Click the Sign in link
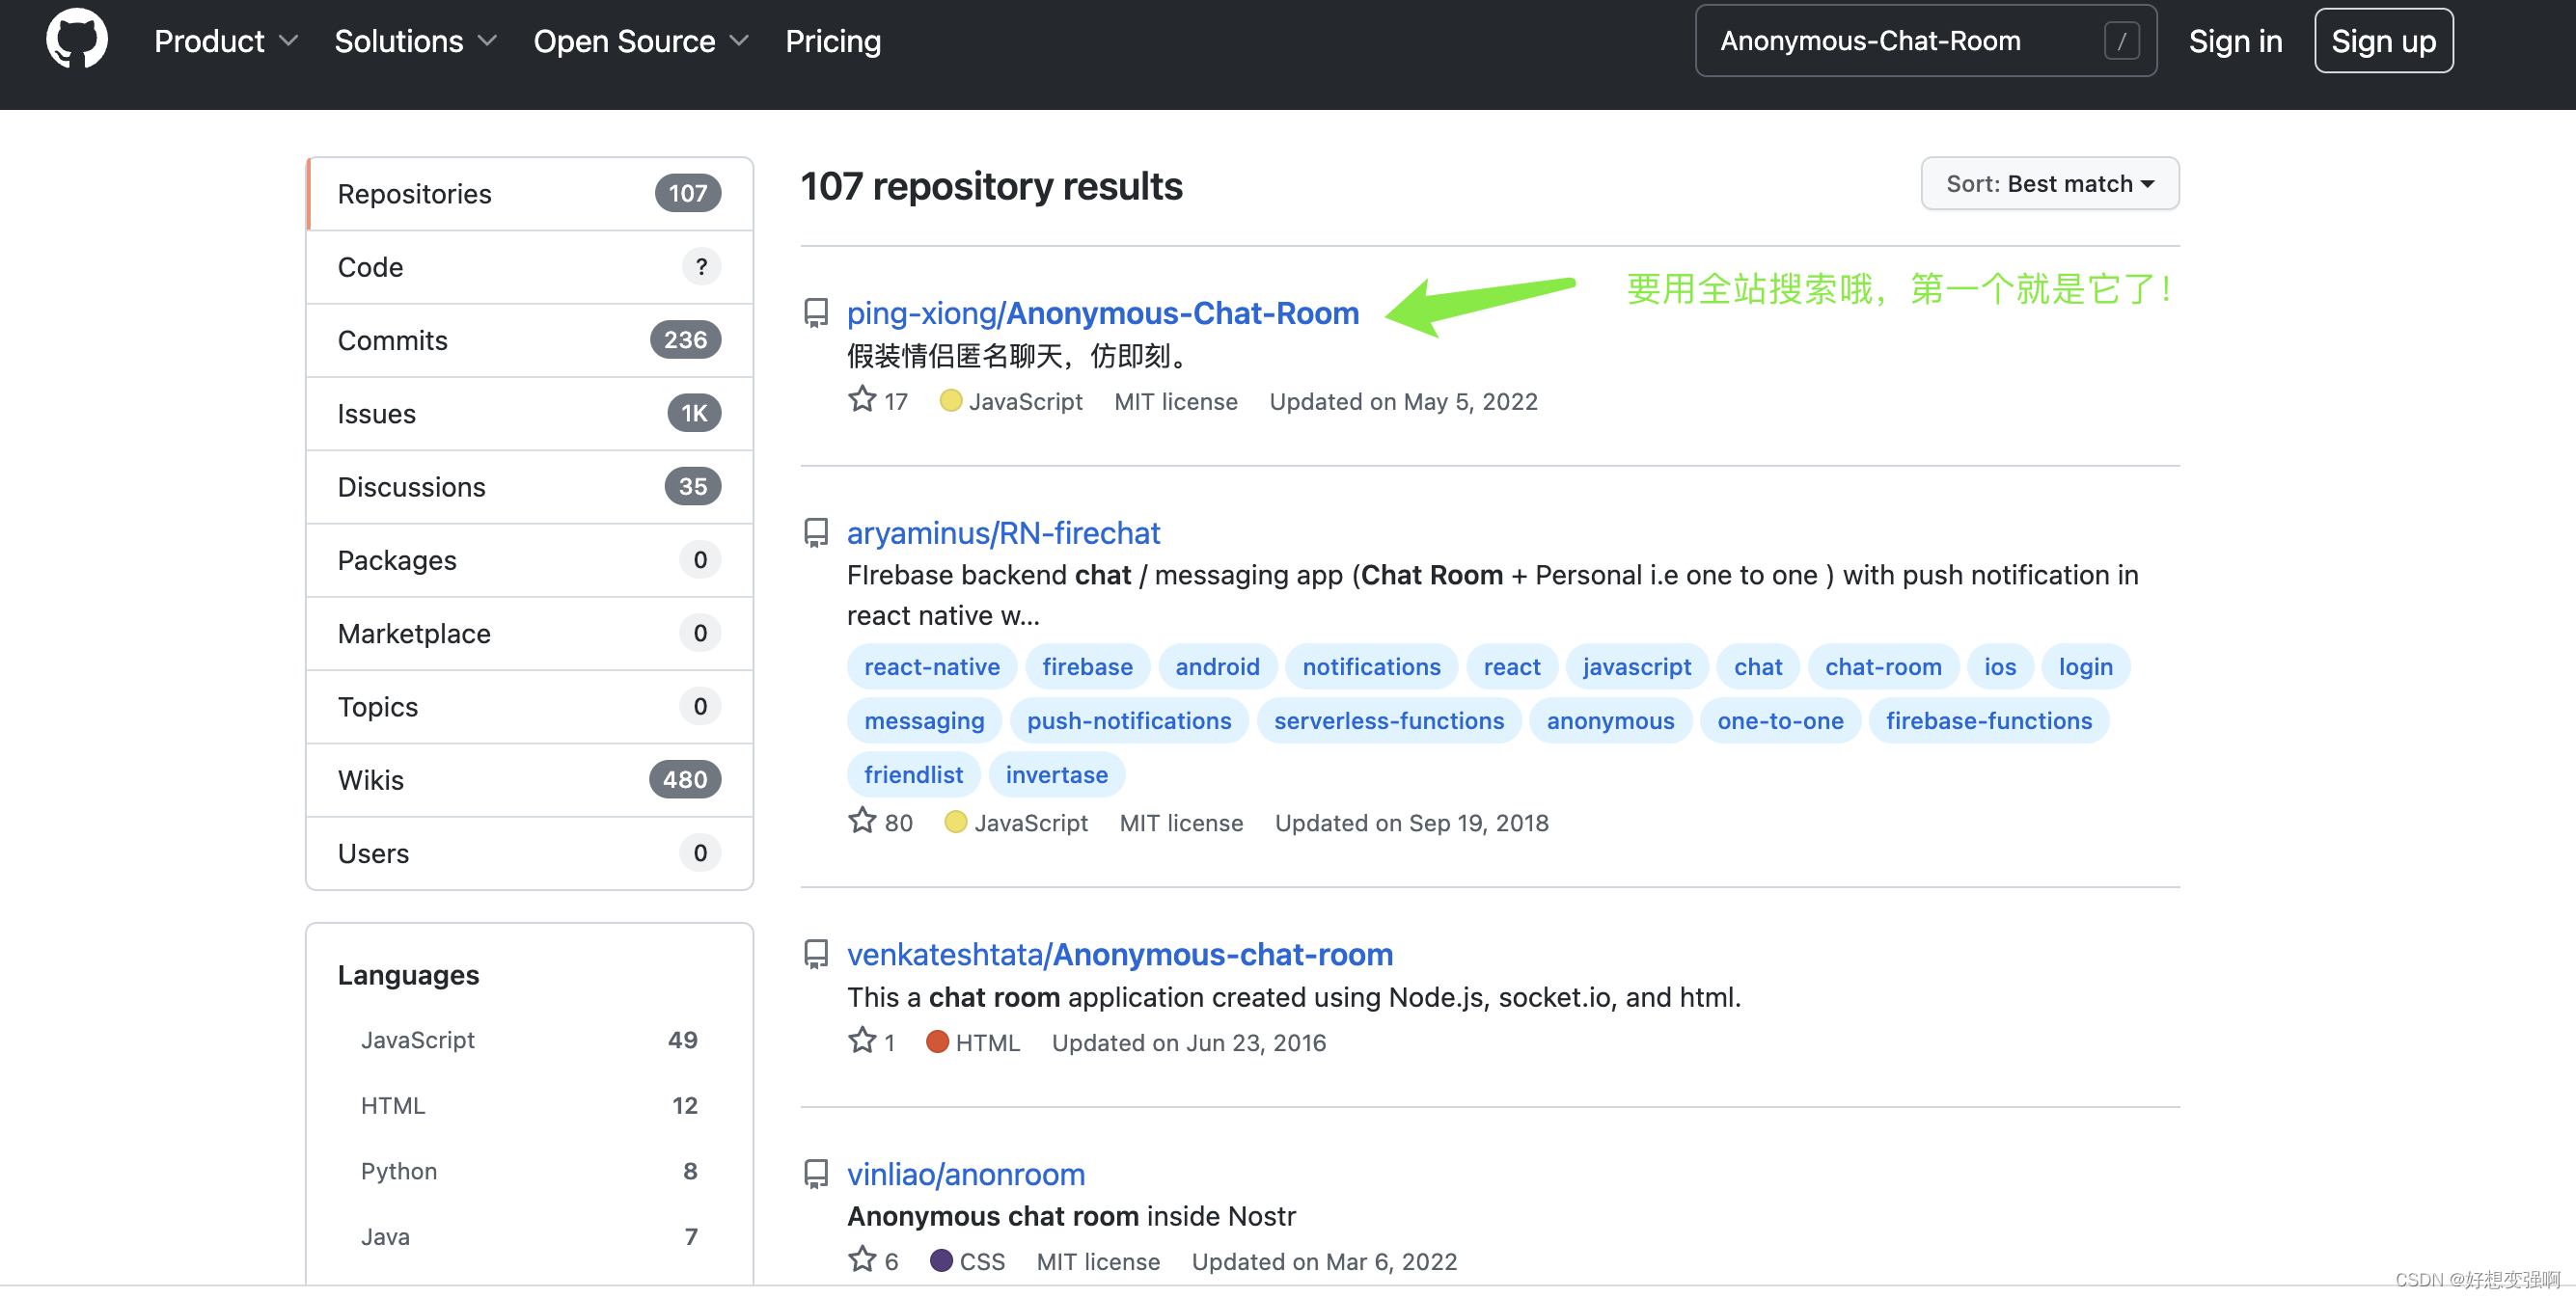Image resolution: width=2576 pixels, height=1298 pixels. 2235,41
